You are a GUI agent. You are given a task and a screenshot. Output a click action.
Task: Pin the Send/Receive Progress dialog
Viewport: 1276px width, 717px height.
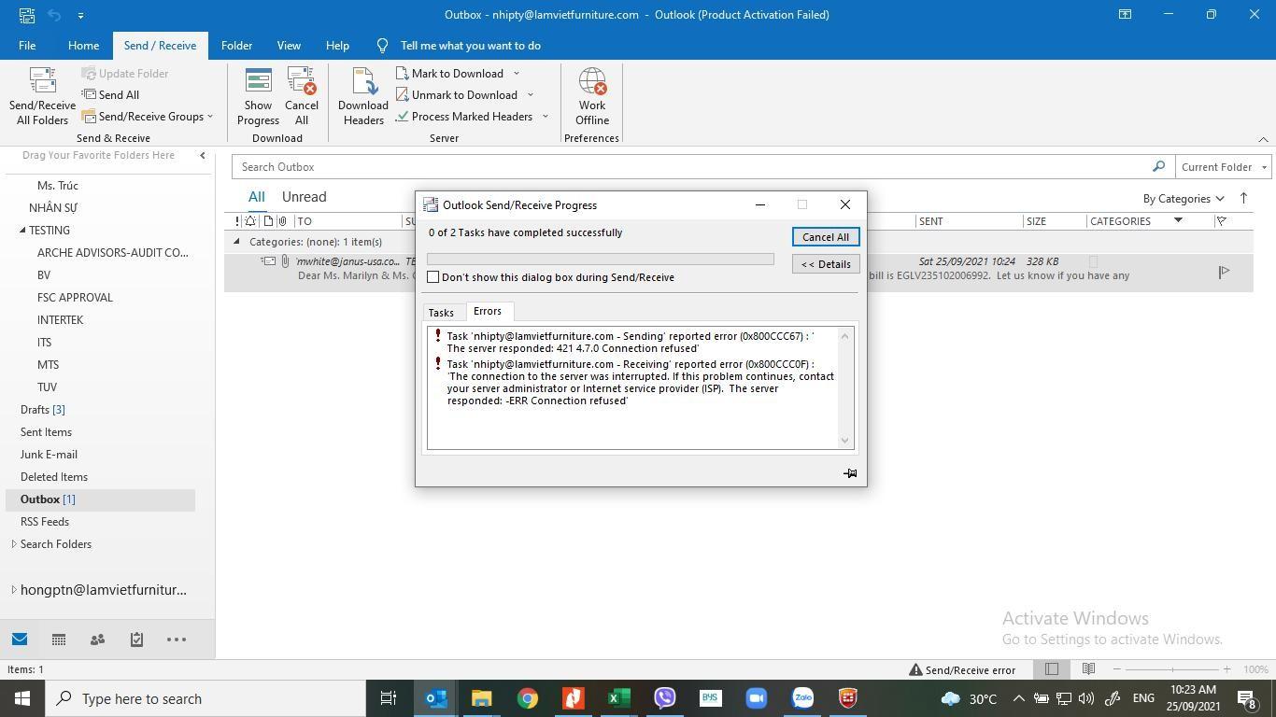pos(850,473)
